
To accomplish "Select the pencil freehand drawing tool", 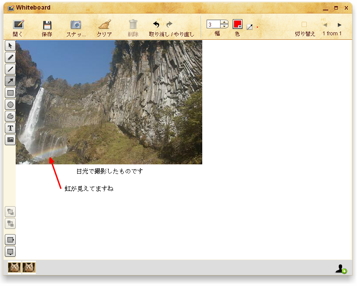I will point(10,58).
